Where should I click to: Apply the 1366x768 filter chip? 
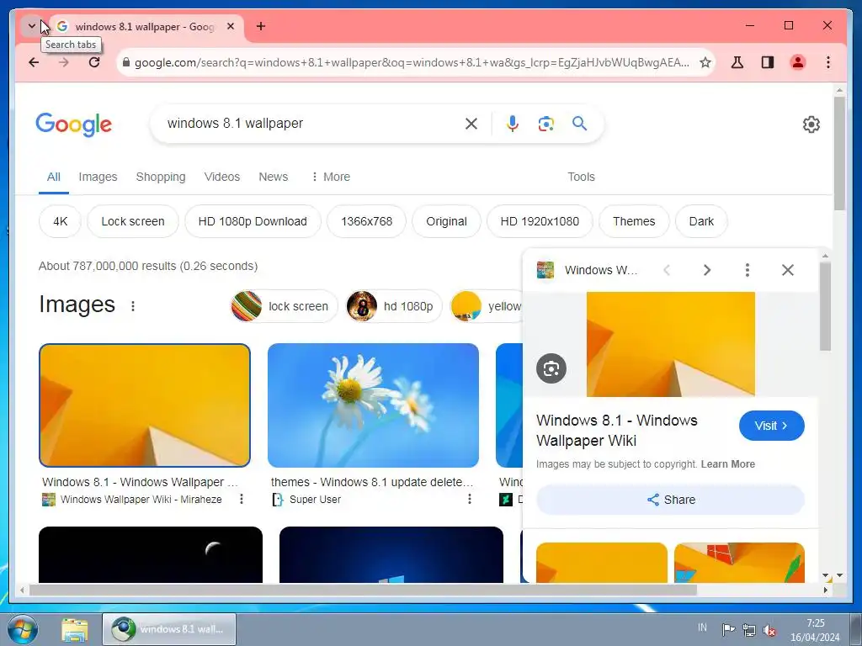click(367, 221)
